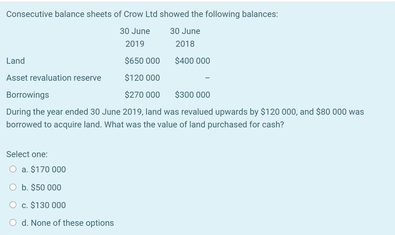Click the 'Asset revaluation reserve' row label
The height and width of the screenshot is (235, 395).
[54, 78]
